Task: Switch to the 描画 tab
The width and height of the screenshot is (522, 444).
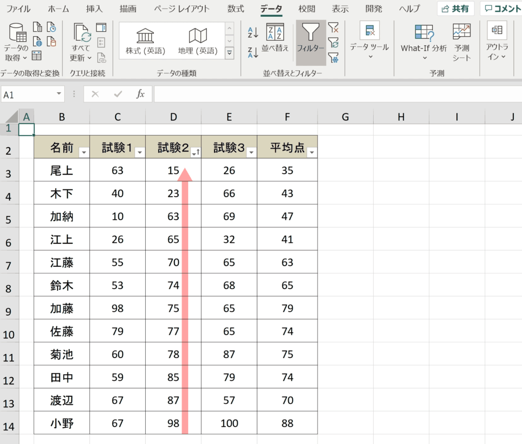Action: click(128, 9)
